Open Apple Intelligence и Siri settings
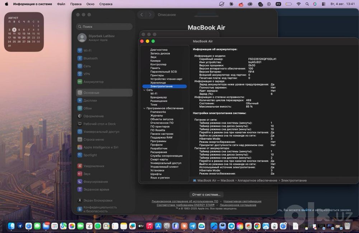Screen dimensions: 359x233 tap(98, 147)
